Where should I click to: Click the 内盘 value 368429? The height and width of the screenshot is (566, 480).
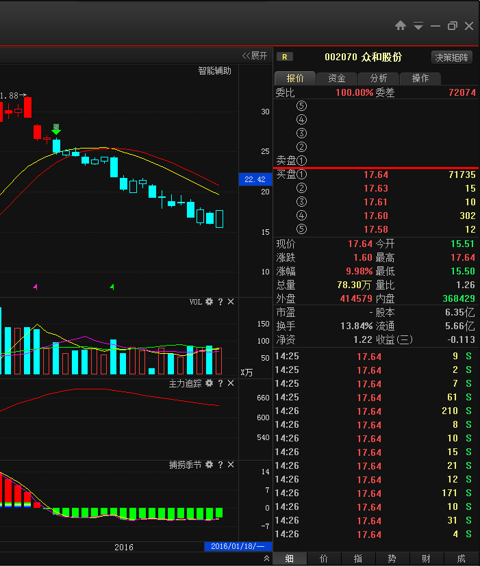coord(459,299)
